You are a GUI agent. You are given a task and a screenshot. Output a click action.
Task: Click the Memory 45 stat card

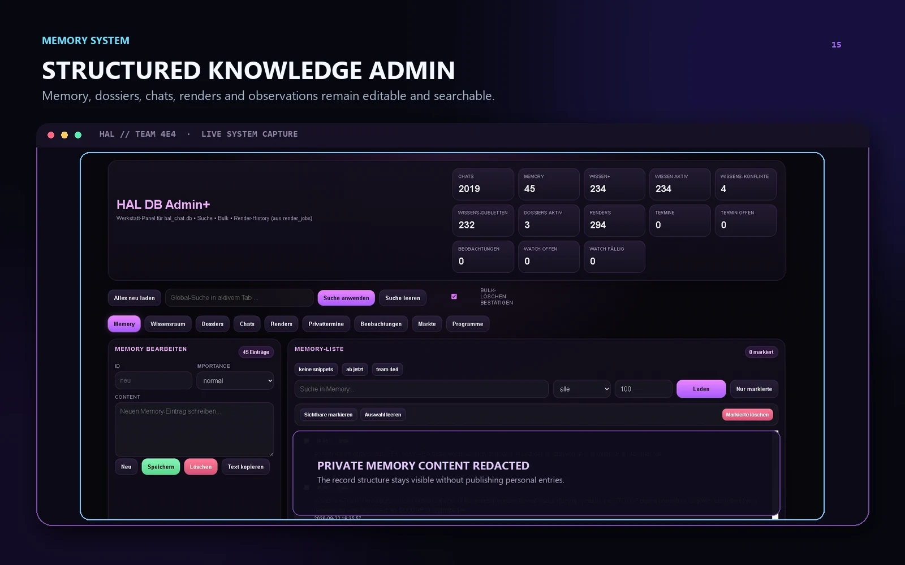[x=549, y=184]
